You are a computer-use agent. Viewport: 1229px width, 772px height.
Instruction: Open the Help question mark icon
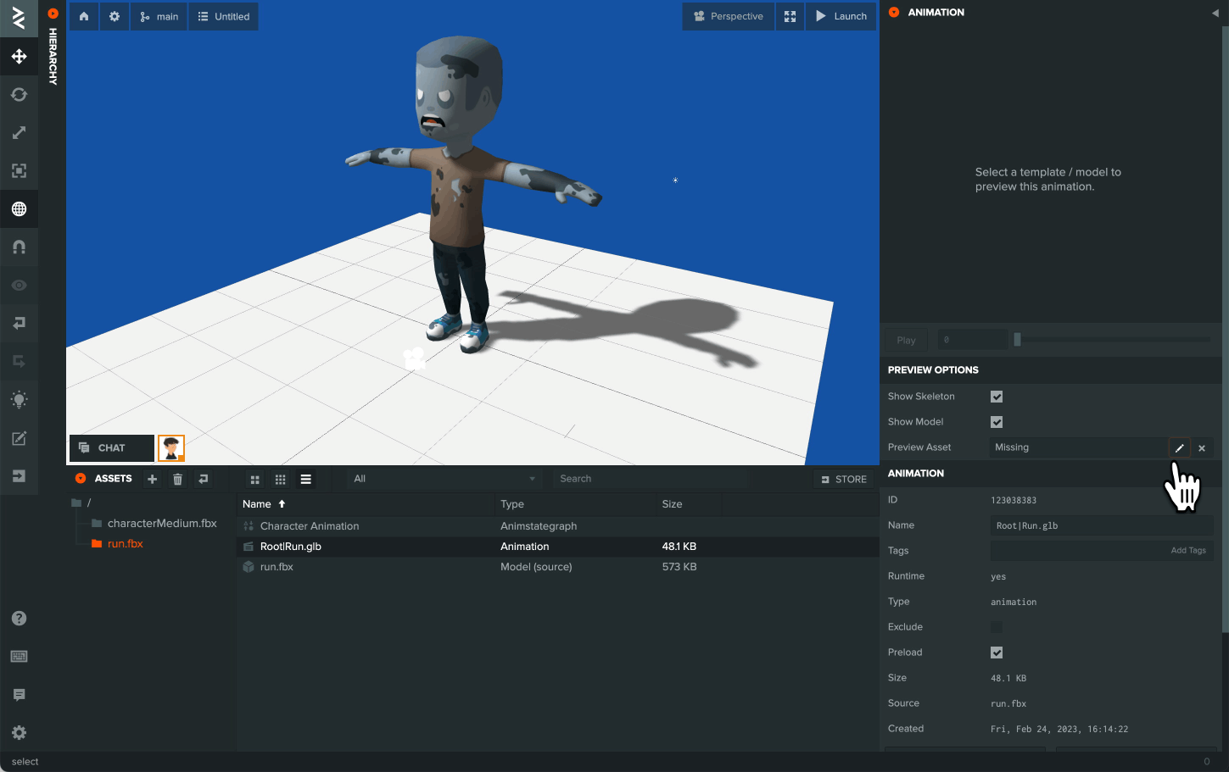(19, 619)
